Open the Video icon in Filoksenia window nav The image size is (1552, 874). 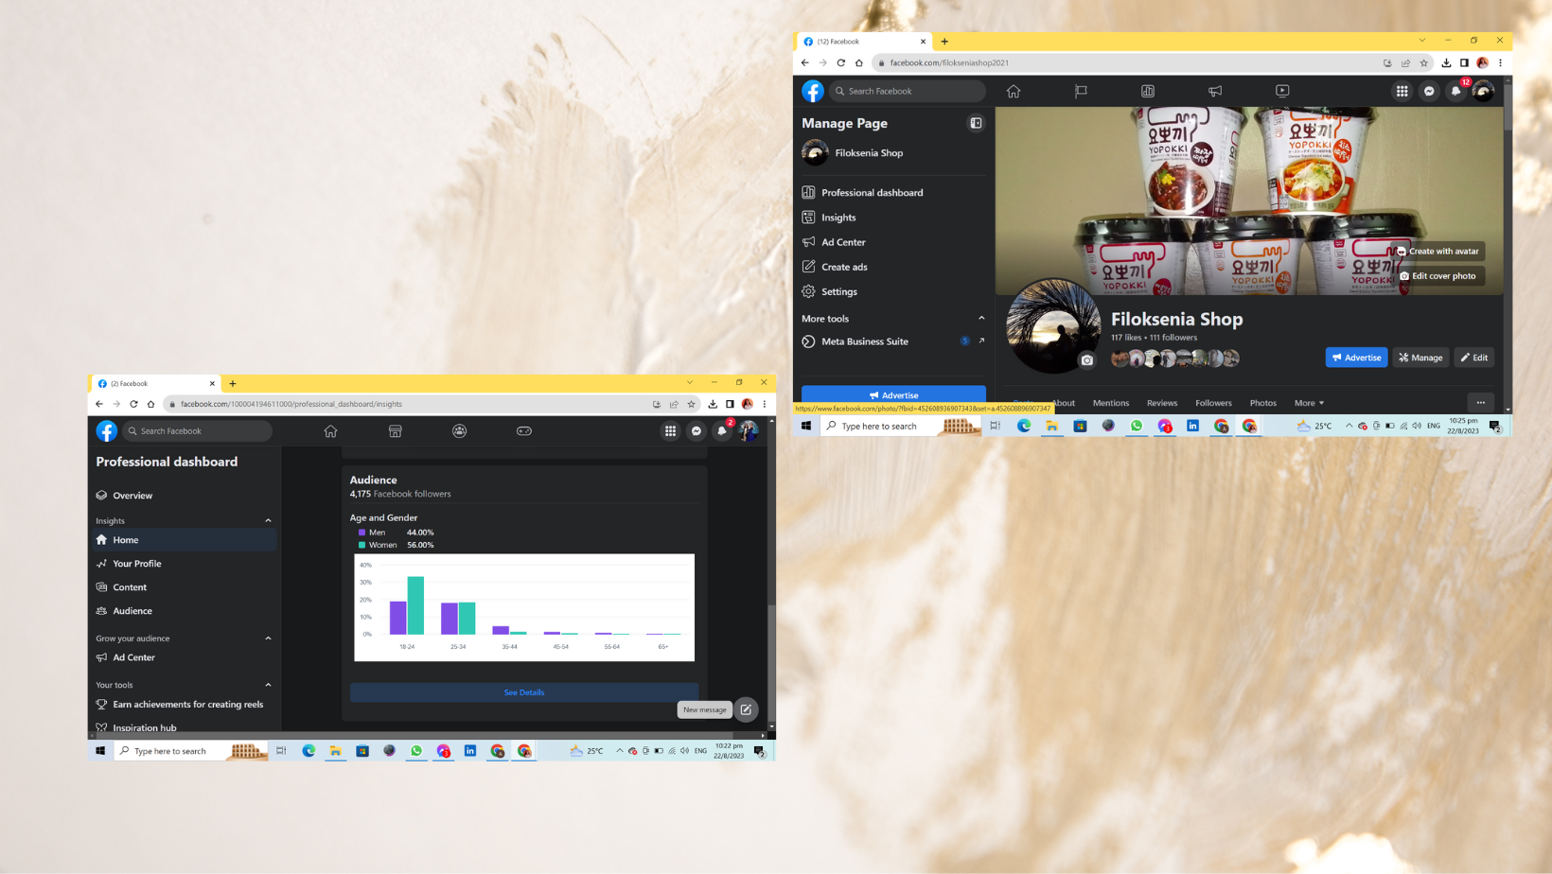point(1282,92)
